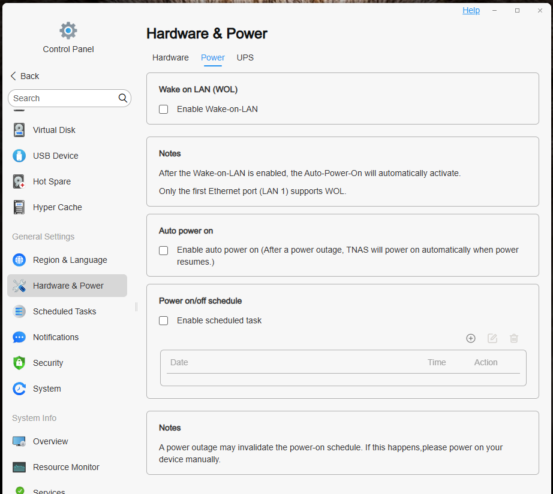Open the Hyper Cache icon

[19, 207]
